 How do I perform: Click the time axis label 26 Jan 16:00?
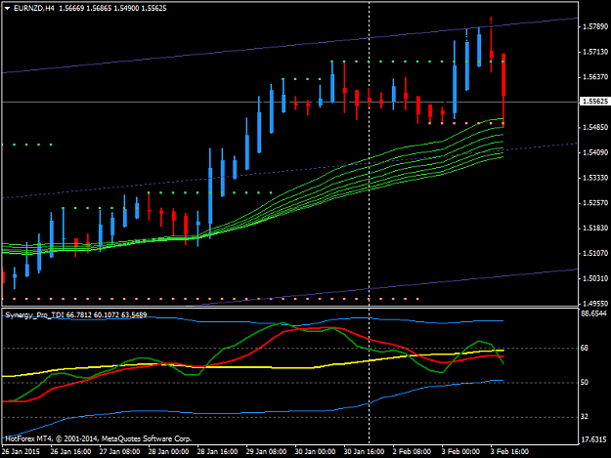pyautogui.click(x=70, y=452)
